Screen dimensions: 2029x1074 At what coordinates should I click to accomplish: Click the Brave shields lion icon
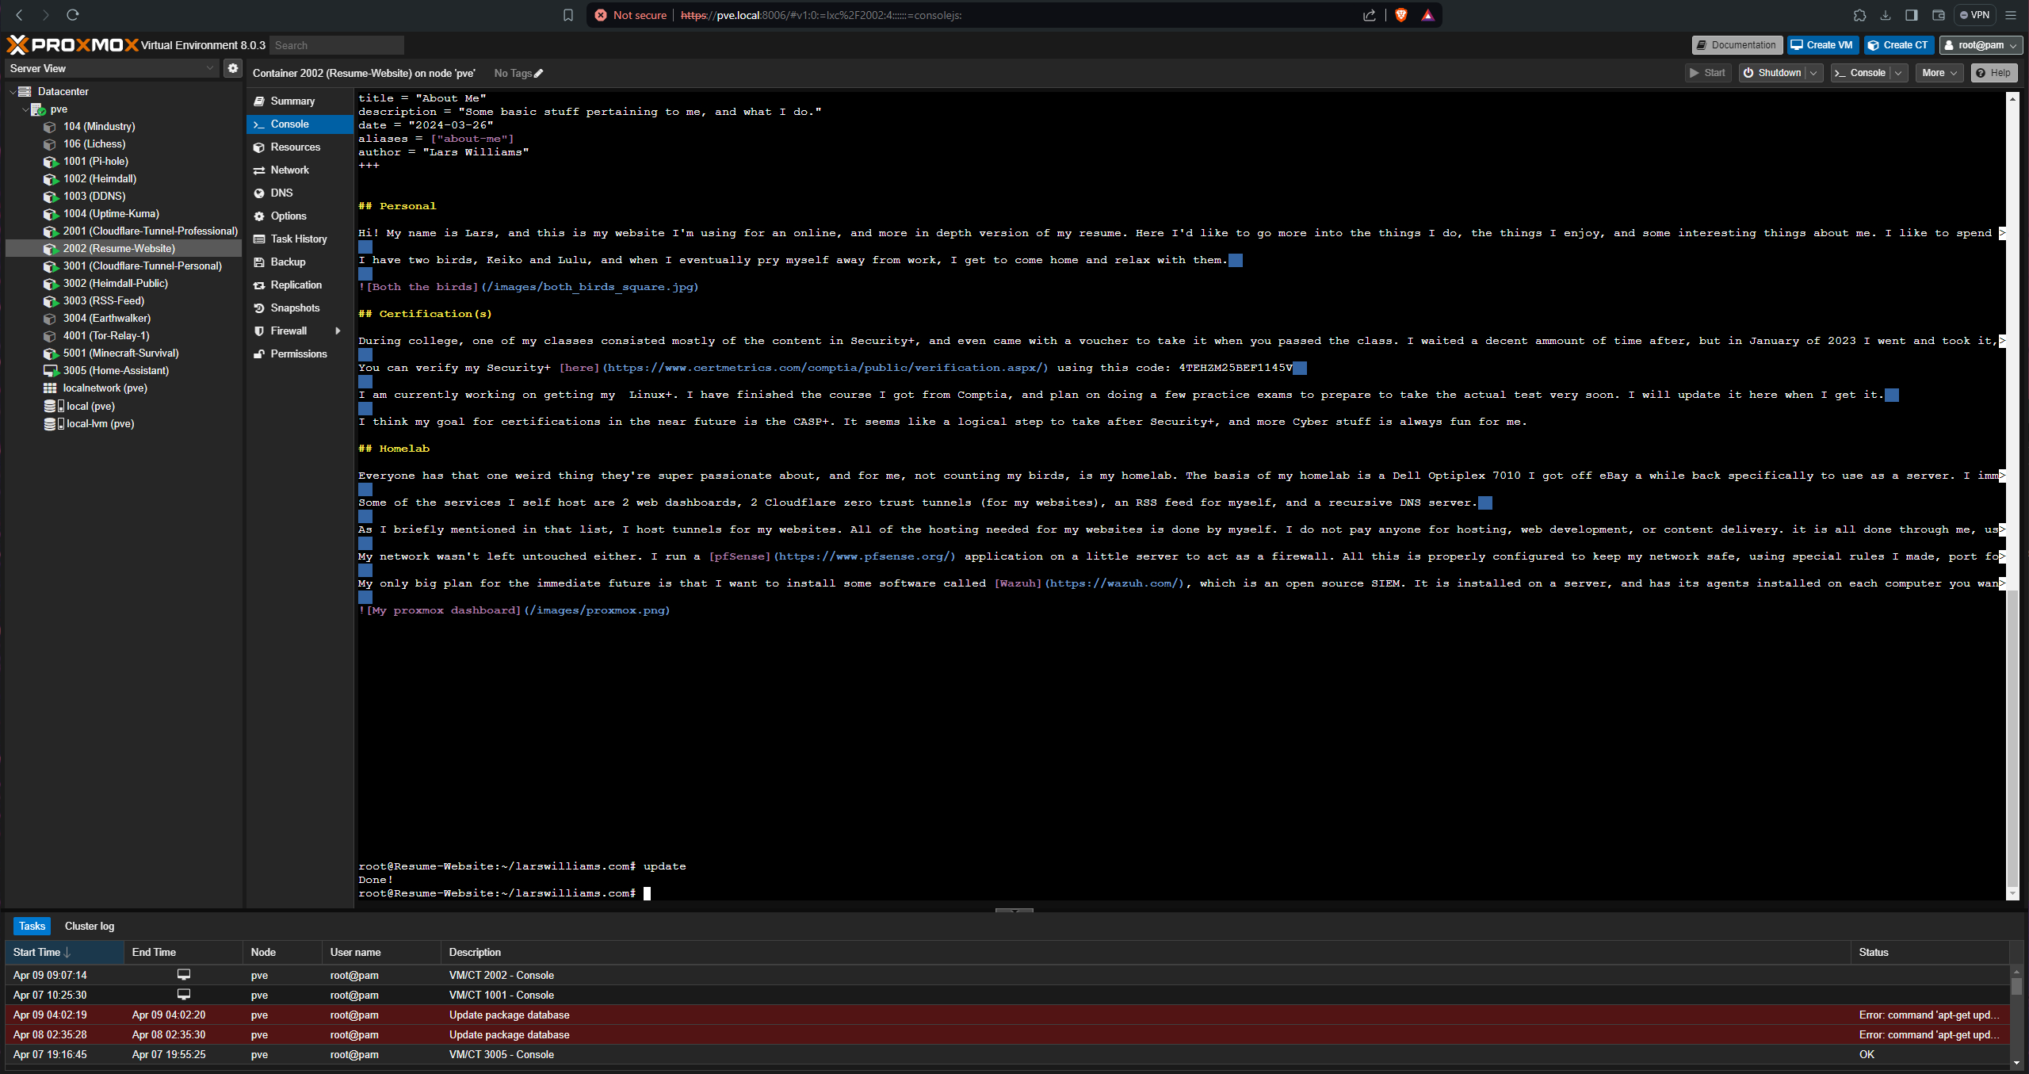click(1401, 15)
